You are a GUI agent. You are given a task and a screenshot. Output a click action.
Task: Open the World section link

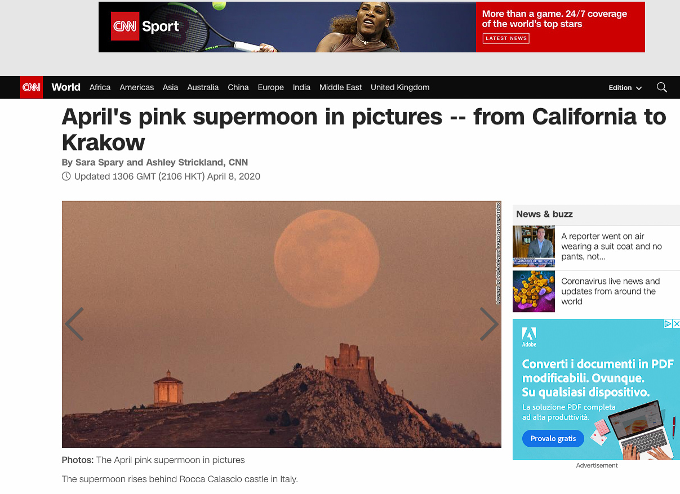pyautogui.click(x=66, y=87)
